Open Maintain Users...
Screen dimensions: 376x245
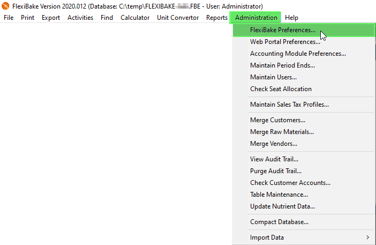304,77
